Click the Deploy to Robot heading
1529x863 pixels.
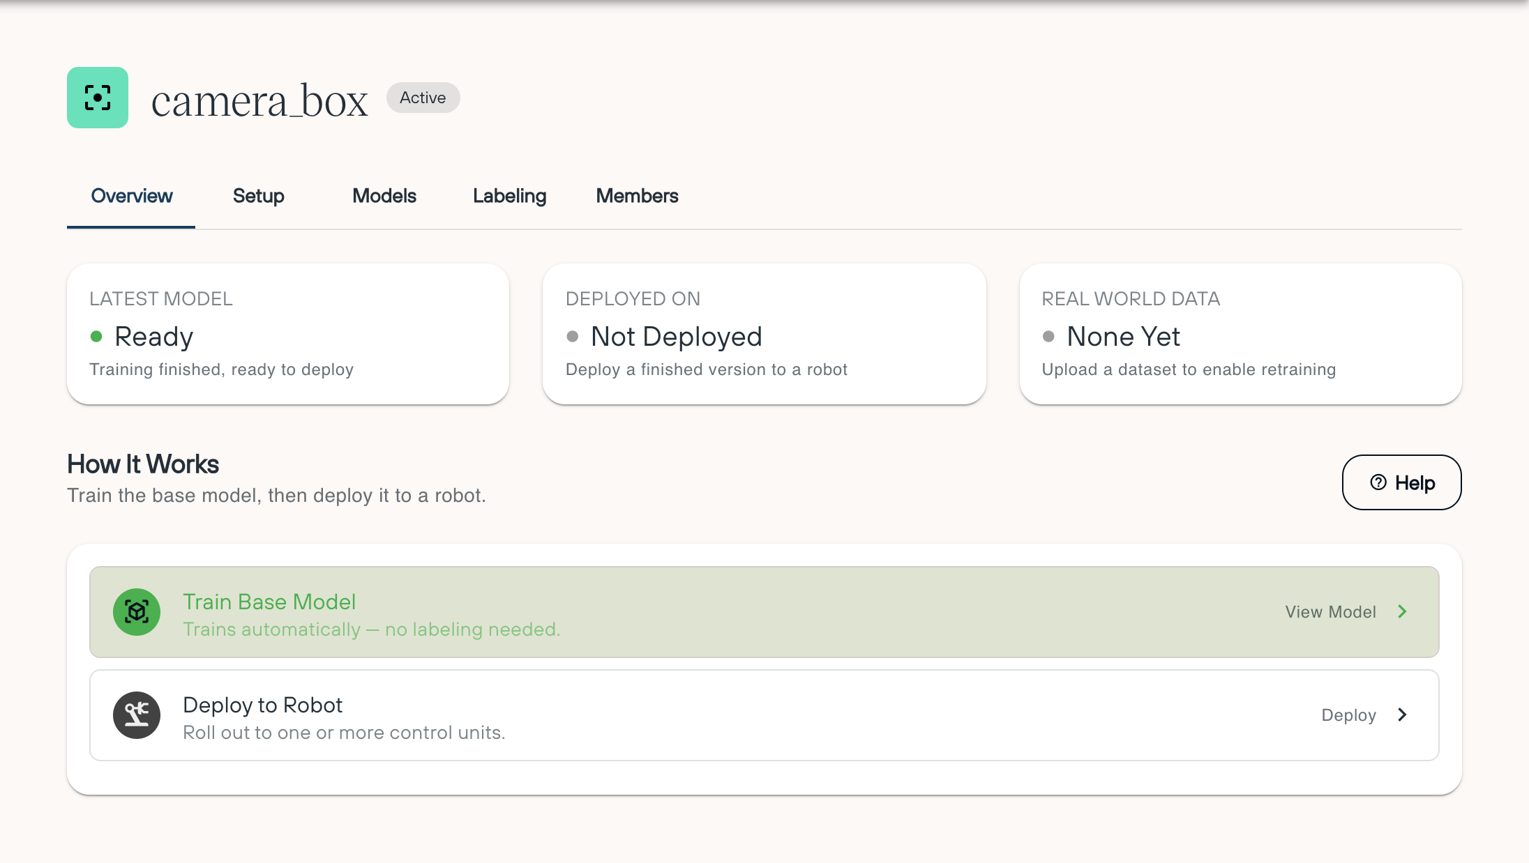[x=262, y=705]
